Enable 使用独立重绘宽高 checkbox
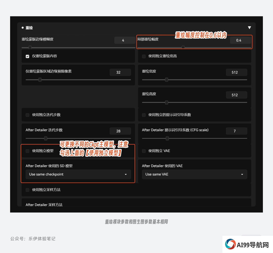Image resolution: width=273 pixels, height=253 pixels. (x=144, y=56)
